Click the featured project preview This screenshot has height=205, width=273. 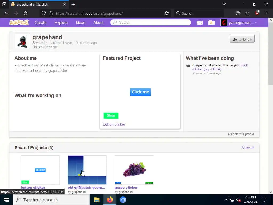pyautogui.click(x=140, y=92)
